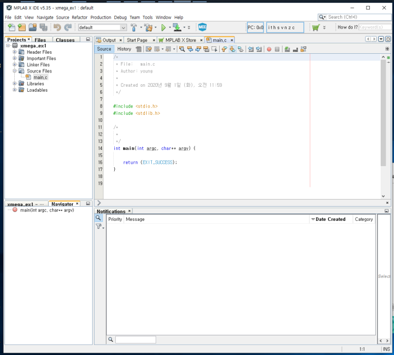Click the New Project toolbar icon
394x355 pixels.
pos(21,28)
